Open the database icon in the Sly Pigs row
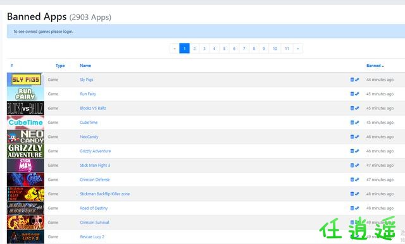This screenshot has width=405, height=244. [352, 80]
